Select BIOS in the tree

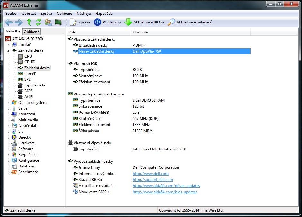click(28, 91)
